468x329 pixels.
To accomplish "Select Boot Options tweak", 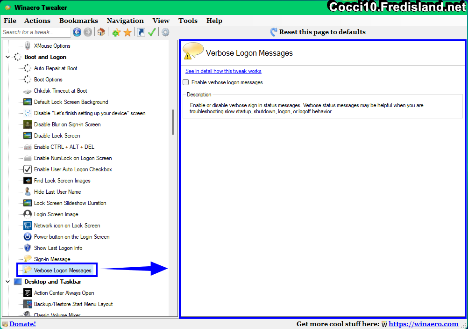I will tap(48, 80).
